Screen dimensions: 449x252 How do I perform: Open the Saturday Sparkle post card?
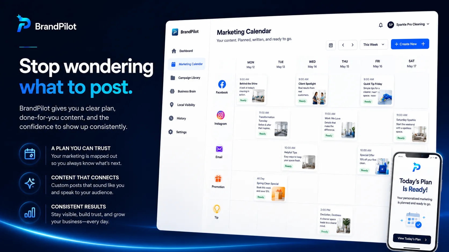[x=411, y=127]
